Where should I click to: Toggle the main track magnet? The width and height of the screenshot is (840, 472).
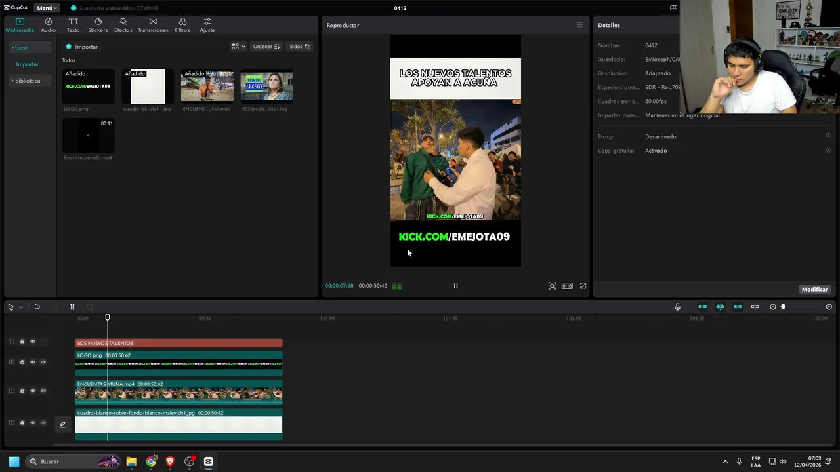[x=702, y=307]
